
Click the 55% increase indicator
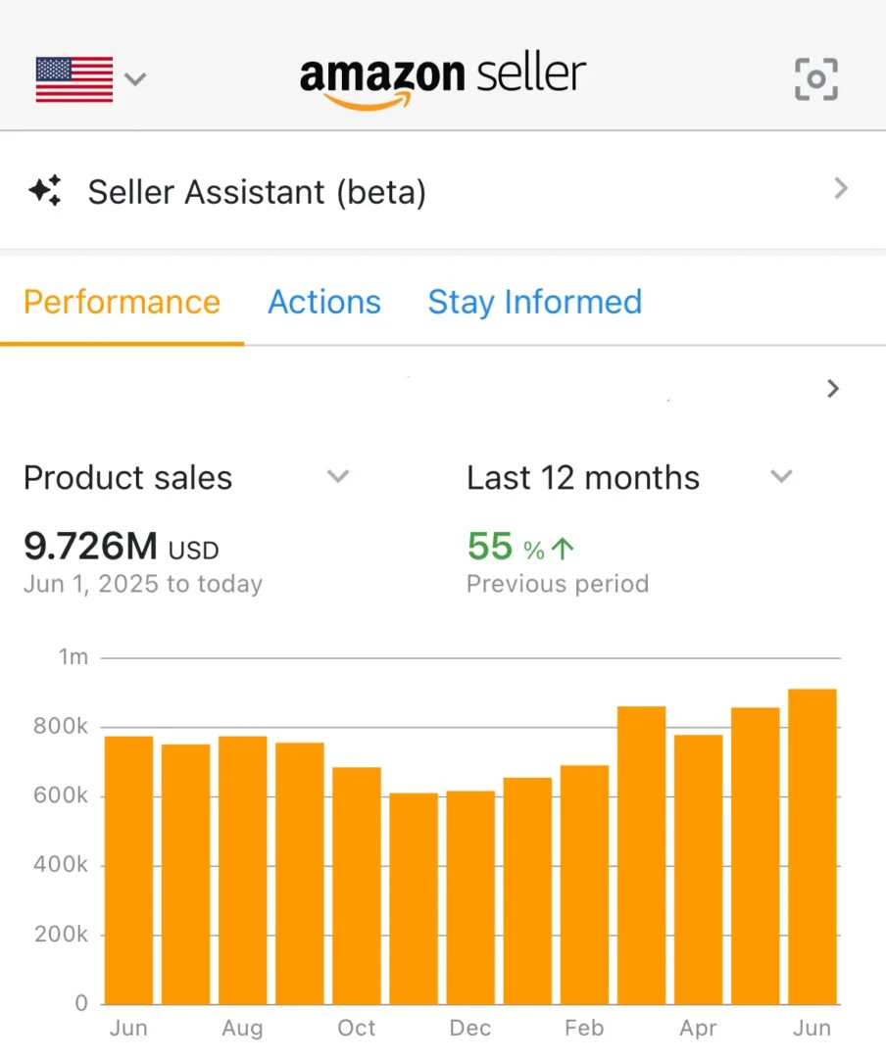520,547
